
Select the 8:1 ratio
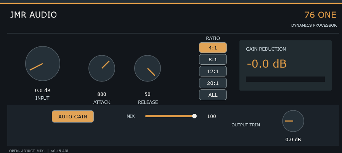pos(213,59)
